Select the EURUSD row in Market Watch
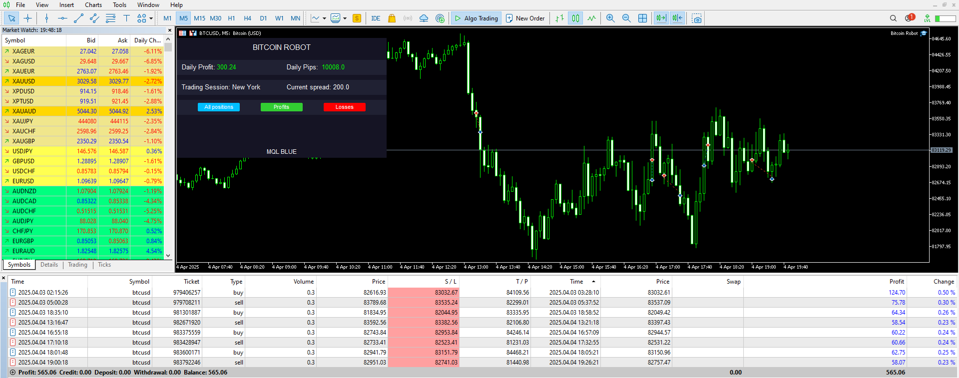 point(83,181)
